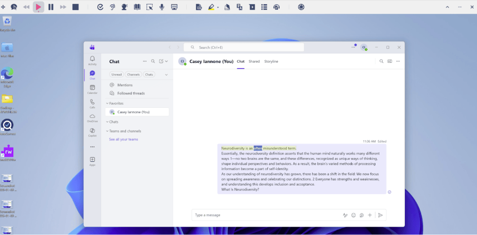This screenshot has height=235, width=477.
Task: Click the chat list search magnifier
Action: click(x=153, y=61)
